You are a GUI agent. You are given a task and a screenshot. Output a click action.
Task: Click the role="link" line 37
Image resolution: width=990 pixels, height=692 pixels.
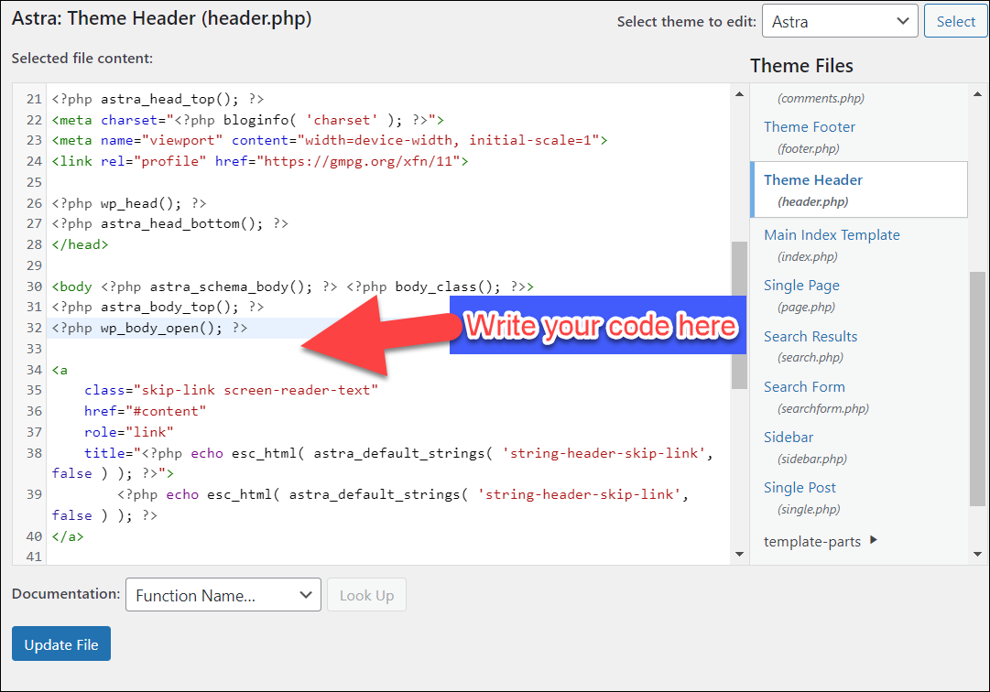click(129, 432)
